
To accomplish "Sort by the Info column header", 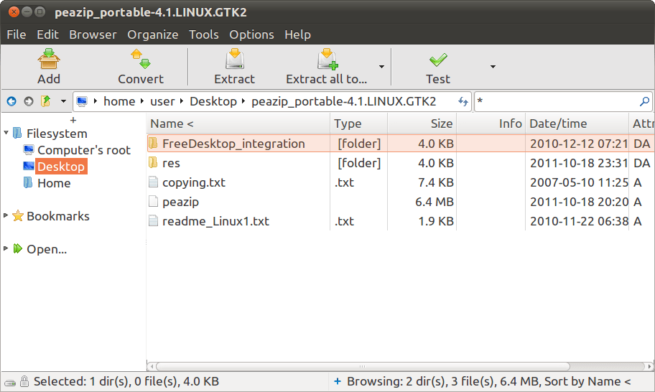I will (491, 123).
